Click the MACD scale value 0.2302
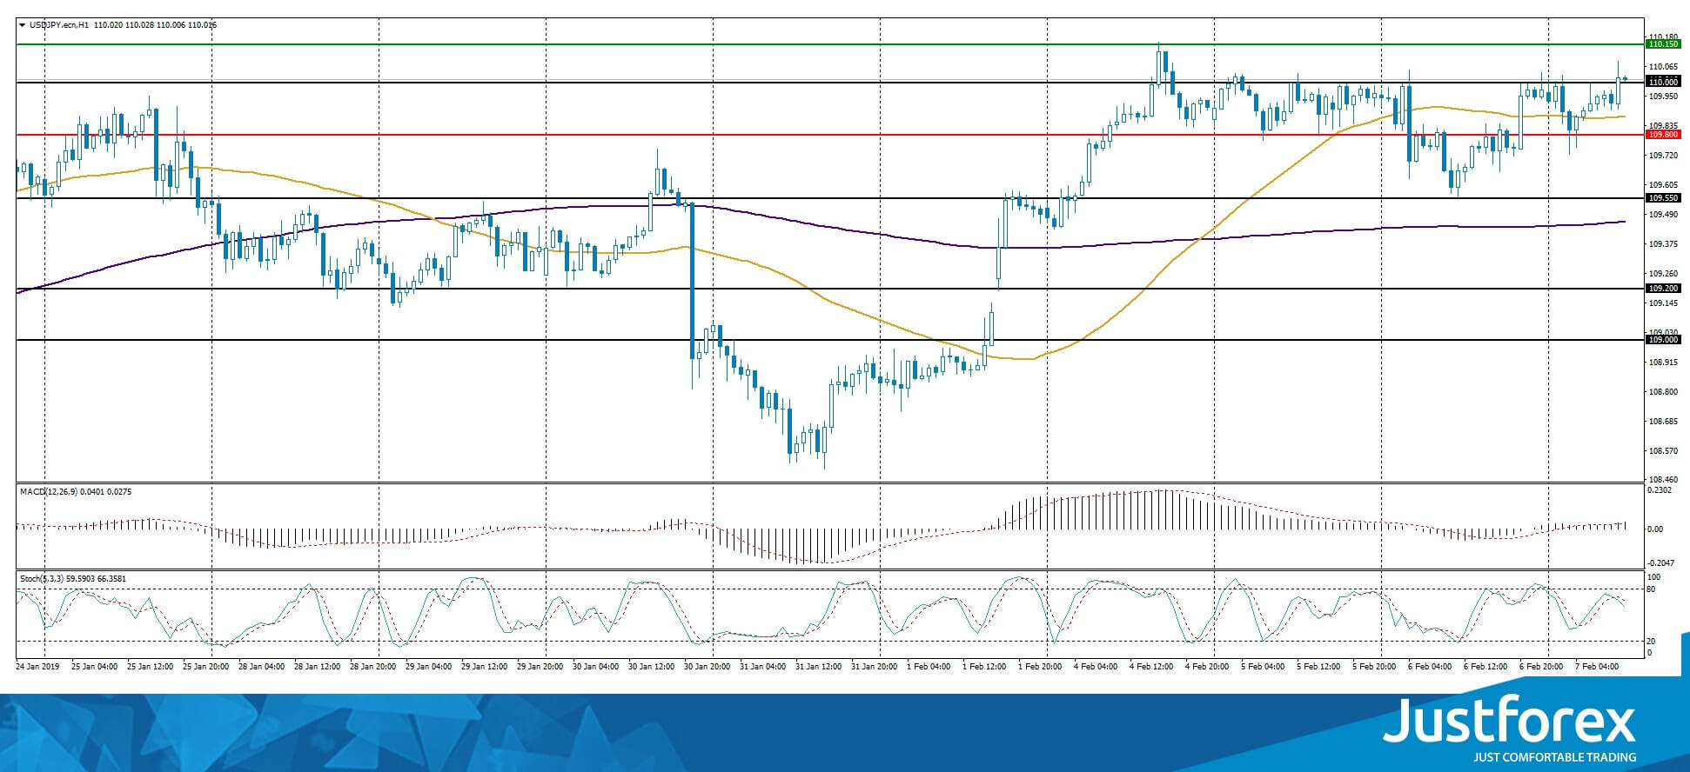 (x=1660, y=491)
